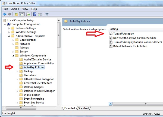Click the settings list horizontal scrollbar thumb
163x117 pixels.
click(x=138, y=104)
